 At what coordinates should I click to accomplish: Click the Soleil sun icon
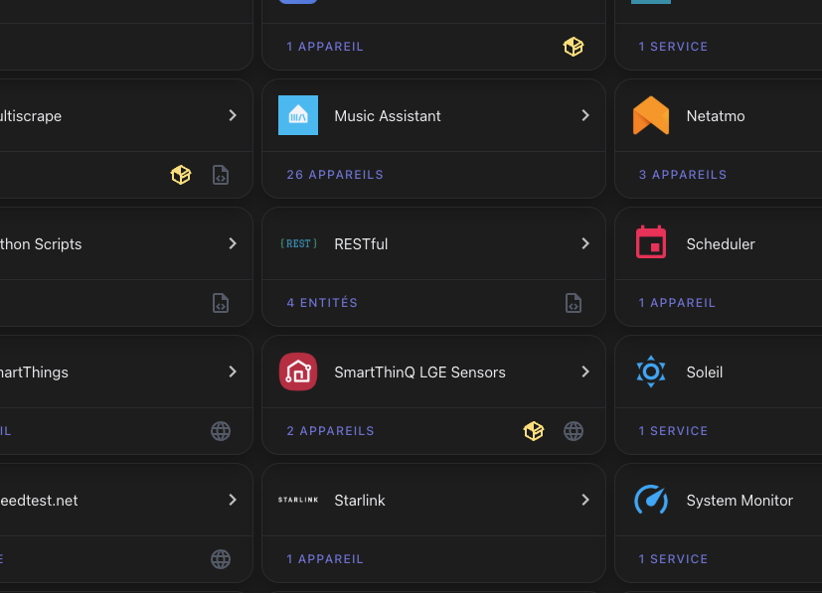[x=650, y=372]
